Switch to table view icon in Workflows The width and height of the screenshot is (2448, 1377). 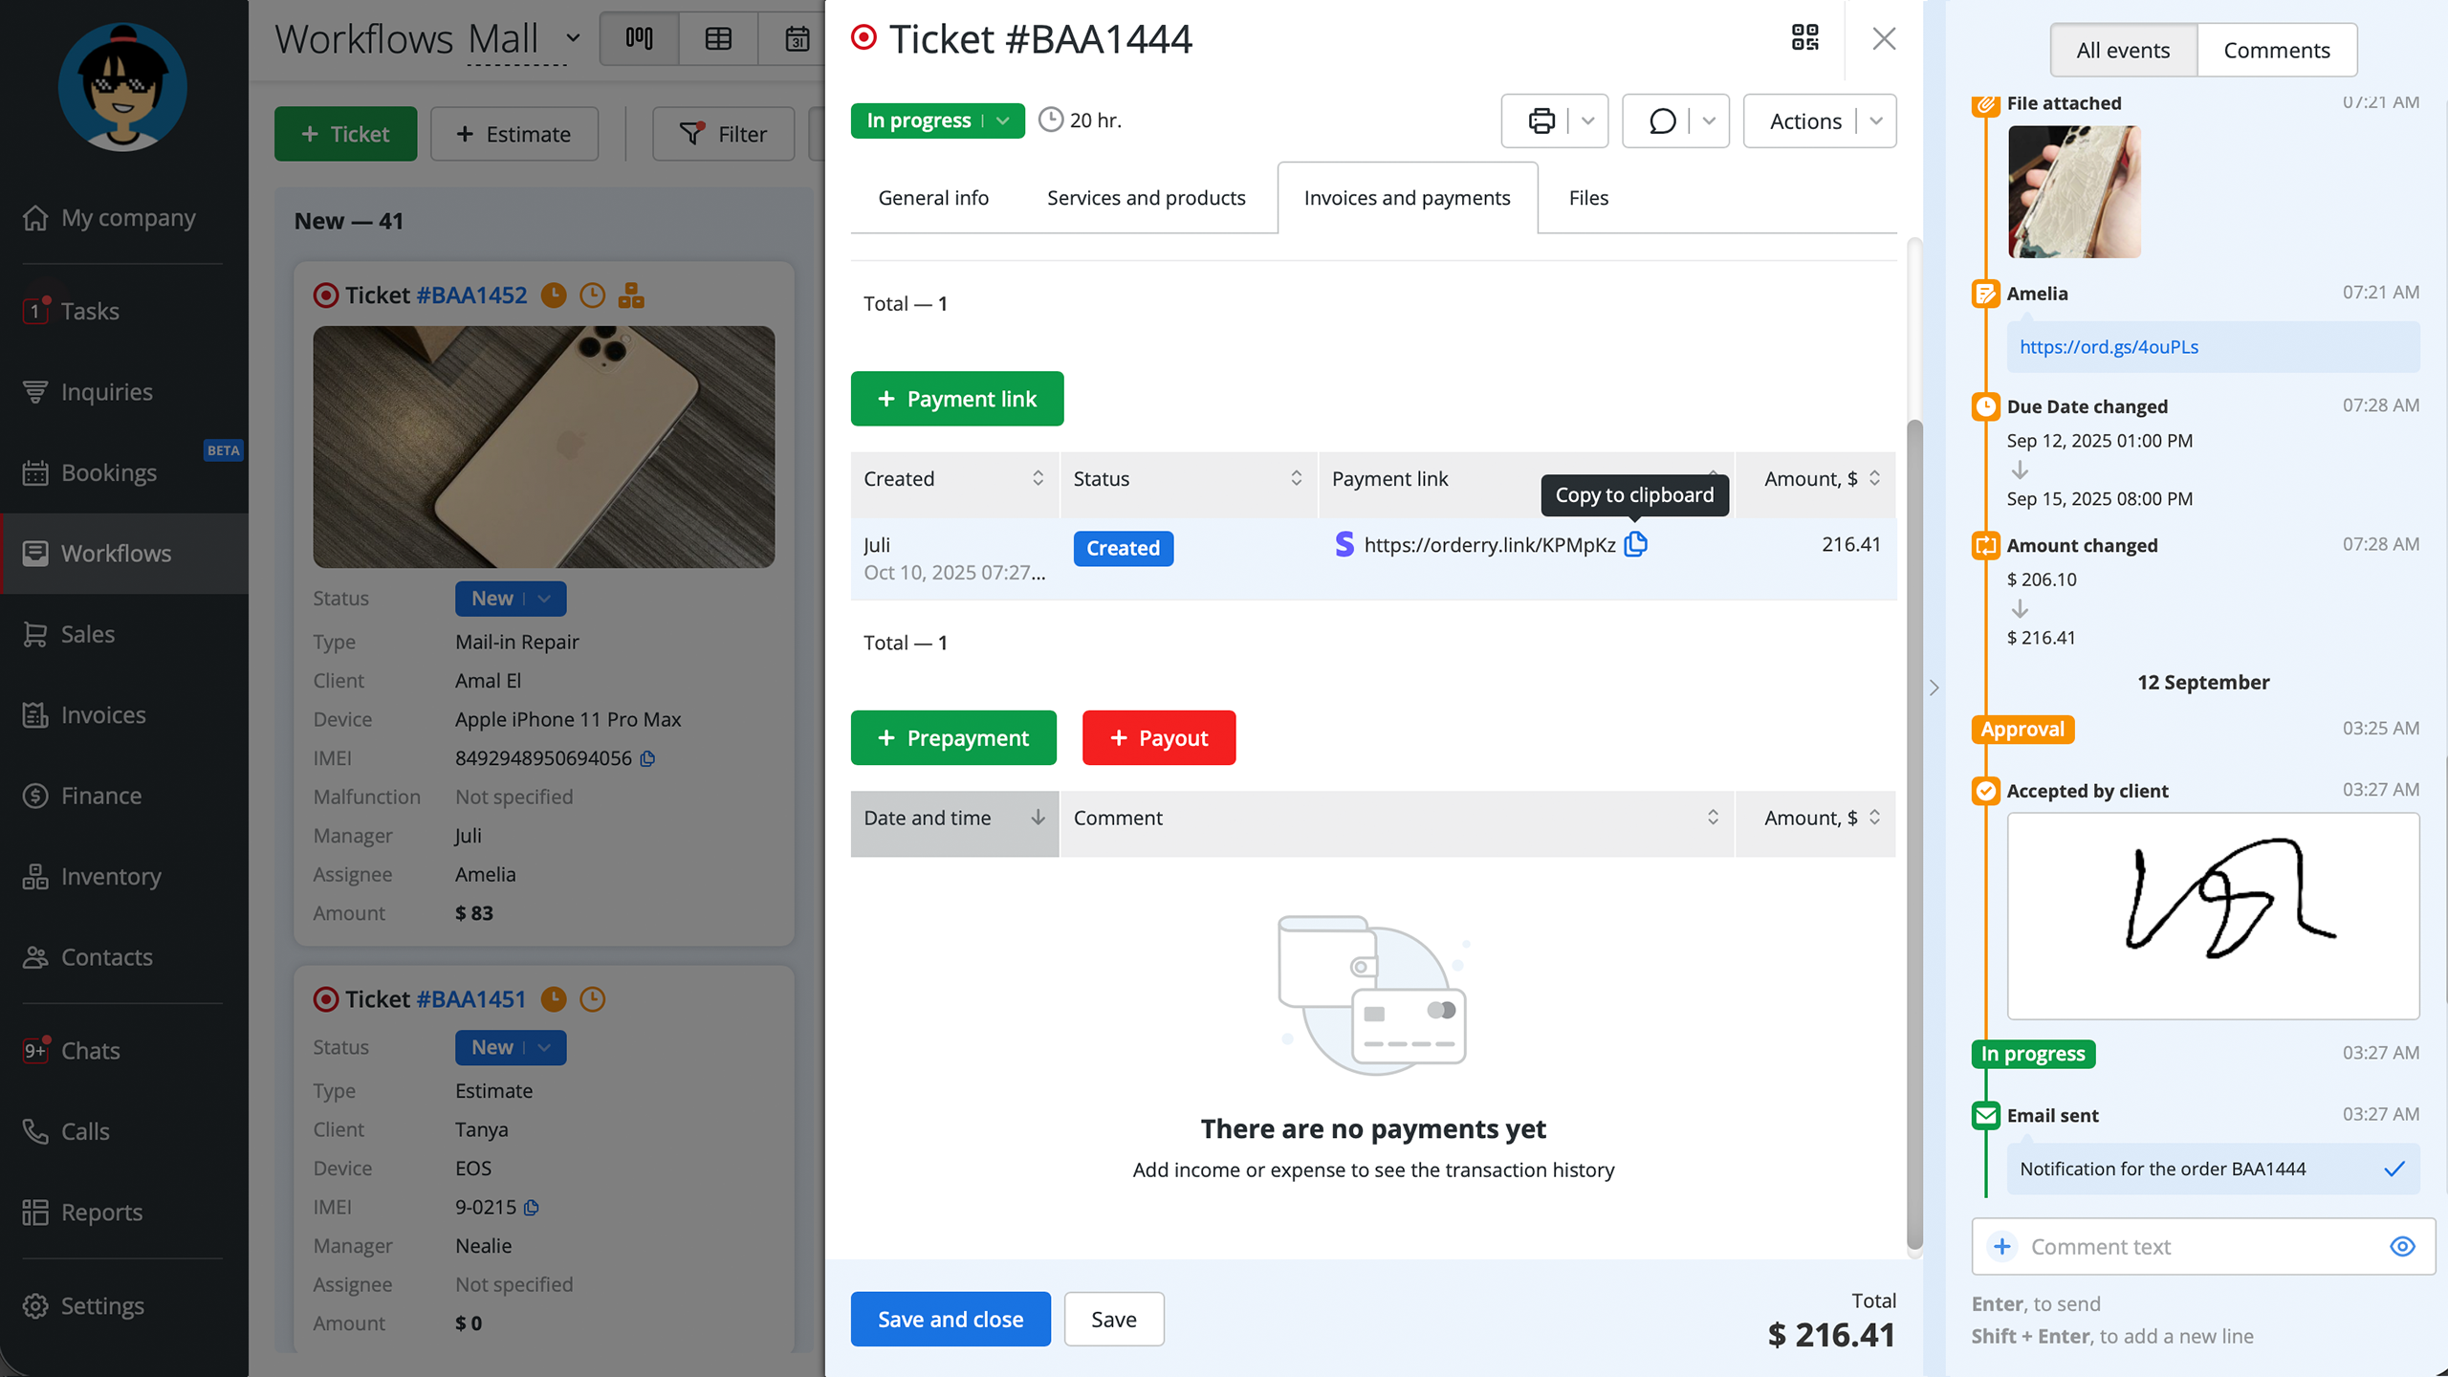pos(718,39)
